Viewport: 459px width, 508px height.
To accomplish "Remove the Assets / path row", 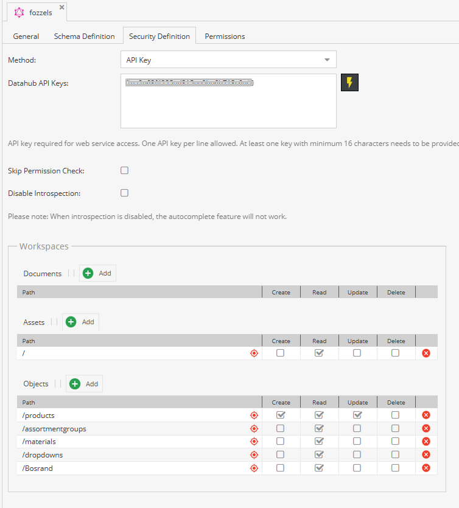I will [x=426, y=353].
